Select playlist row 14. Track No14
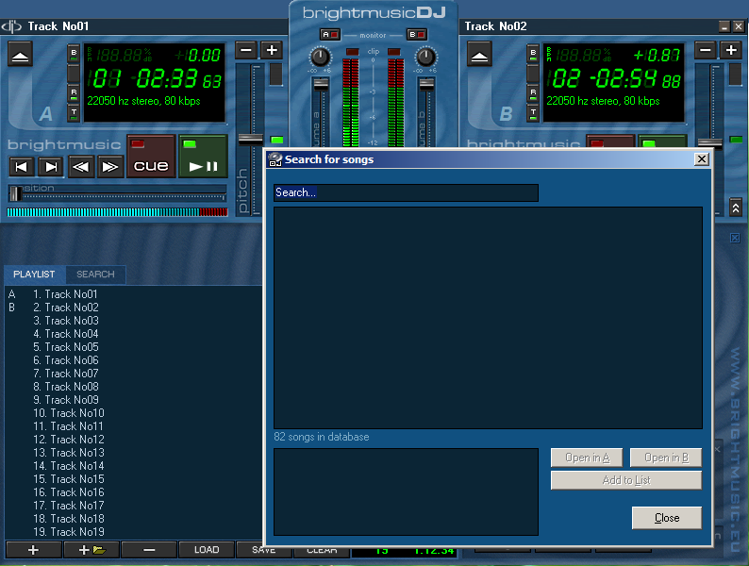 coord(133,466)
